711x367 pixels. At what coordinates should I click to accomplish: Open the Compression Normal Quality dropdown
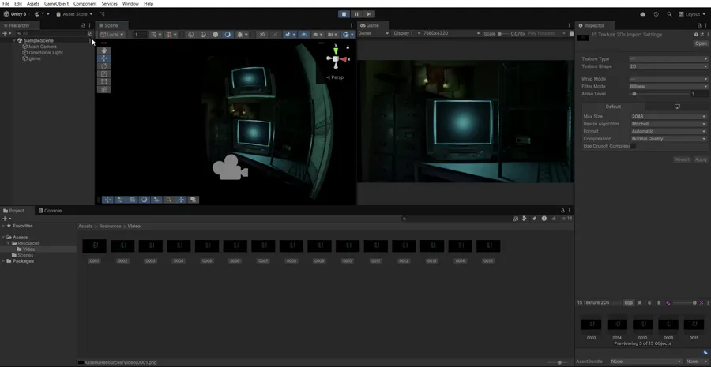coord(669,139)
